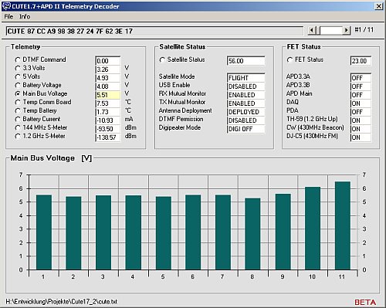The image size is (386, 308).
Task: Click the Main Bus Voltage [V] chart title
Action: 51,158
